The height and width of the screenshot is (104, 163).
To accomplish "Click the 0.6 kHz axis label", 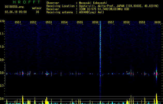I will pos(2,99).
